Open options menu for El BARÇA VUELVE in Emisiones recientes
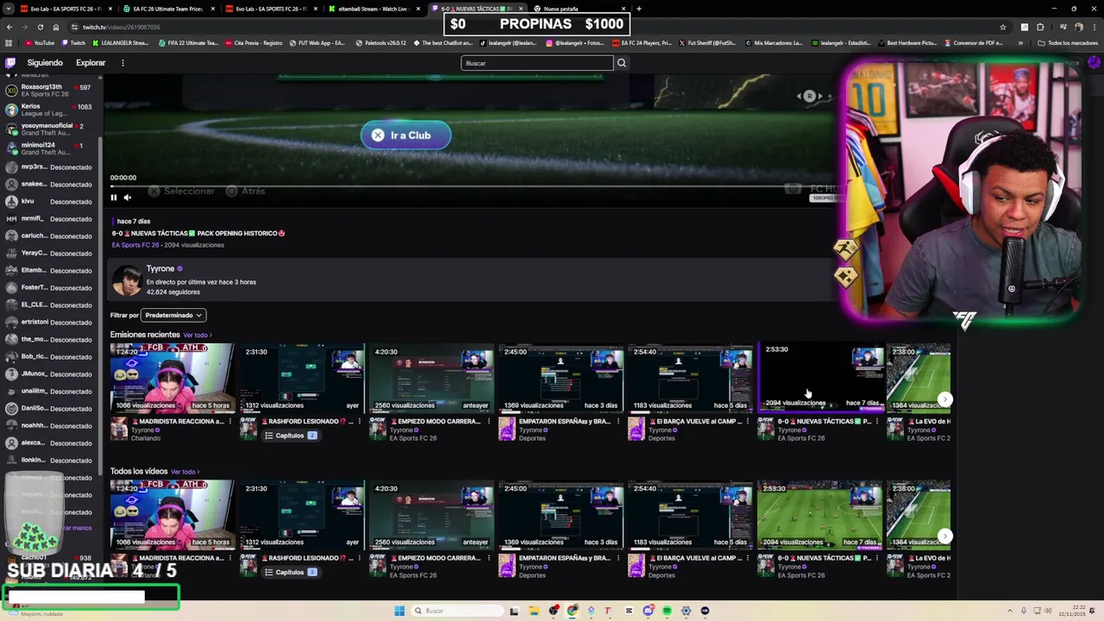 point(748,422)
